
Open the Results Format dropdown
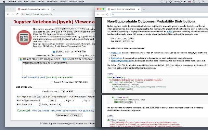[x=77, y=91]
